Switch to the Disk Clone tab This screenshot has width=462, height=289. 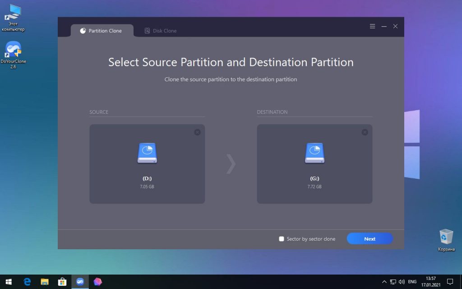coord(161,31)
